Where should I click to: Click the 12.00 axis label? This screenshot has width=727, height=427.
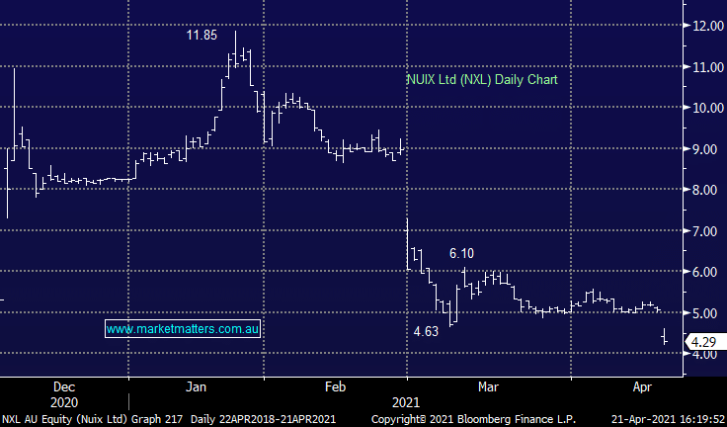pyautogui.click(x=708, y=26)
